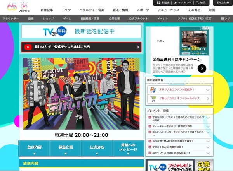Viewport: 233px width, 171px height.
Task: Click the Fuji TV eye mark logo
Action: [24, 7]
